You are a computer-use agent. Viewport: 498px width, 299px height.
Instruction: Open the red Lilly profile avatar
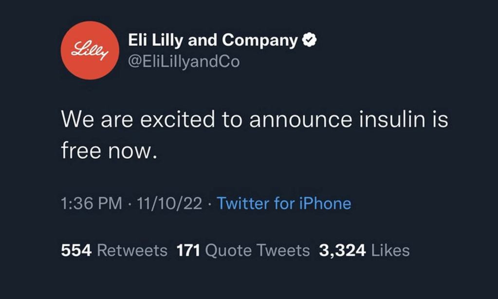(90, 50)
